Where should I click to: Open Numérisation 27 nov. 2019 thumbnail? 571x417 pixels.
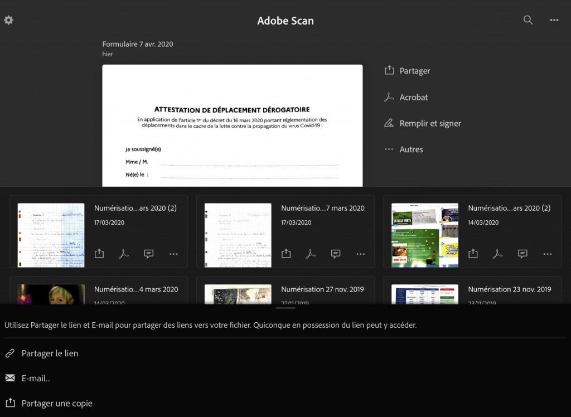(x=238, y=294)
